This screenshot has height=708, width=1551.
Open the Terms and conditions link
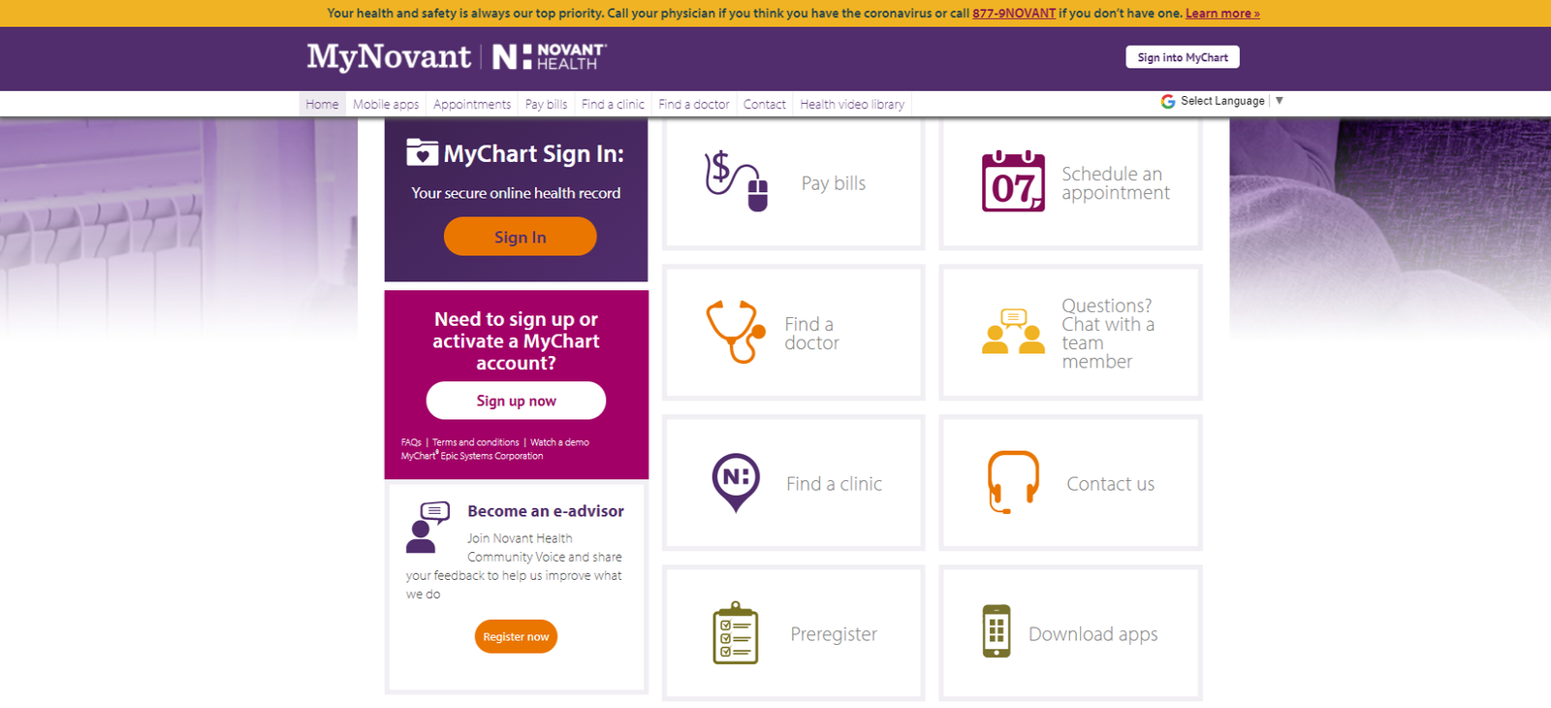click(x=476, y=442)
